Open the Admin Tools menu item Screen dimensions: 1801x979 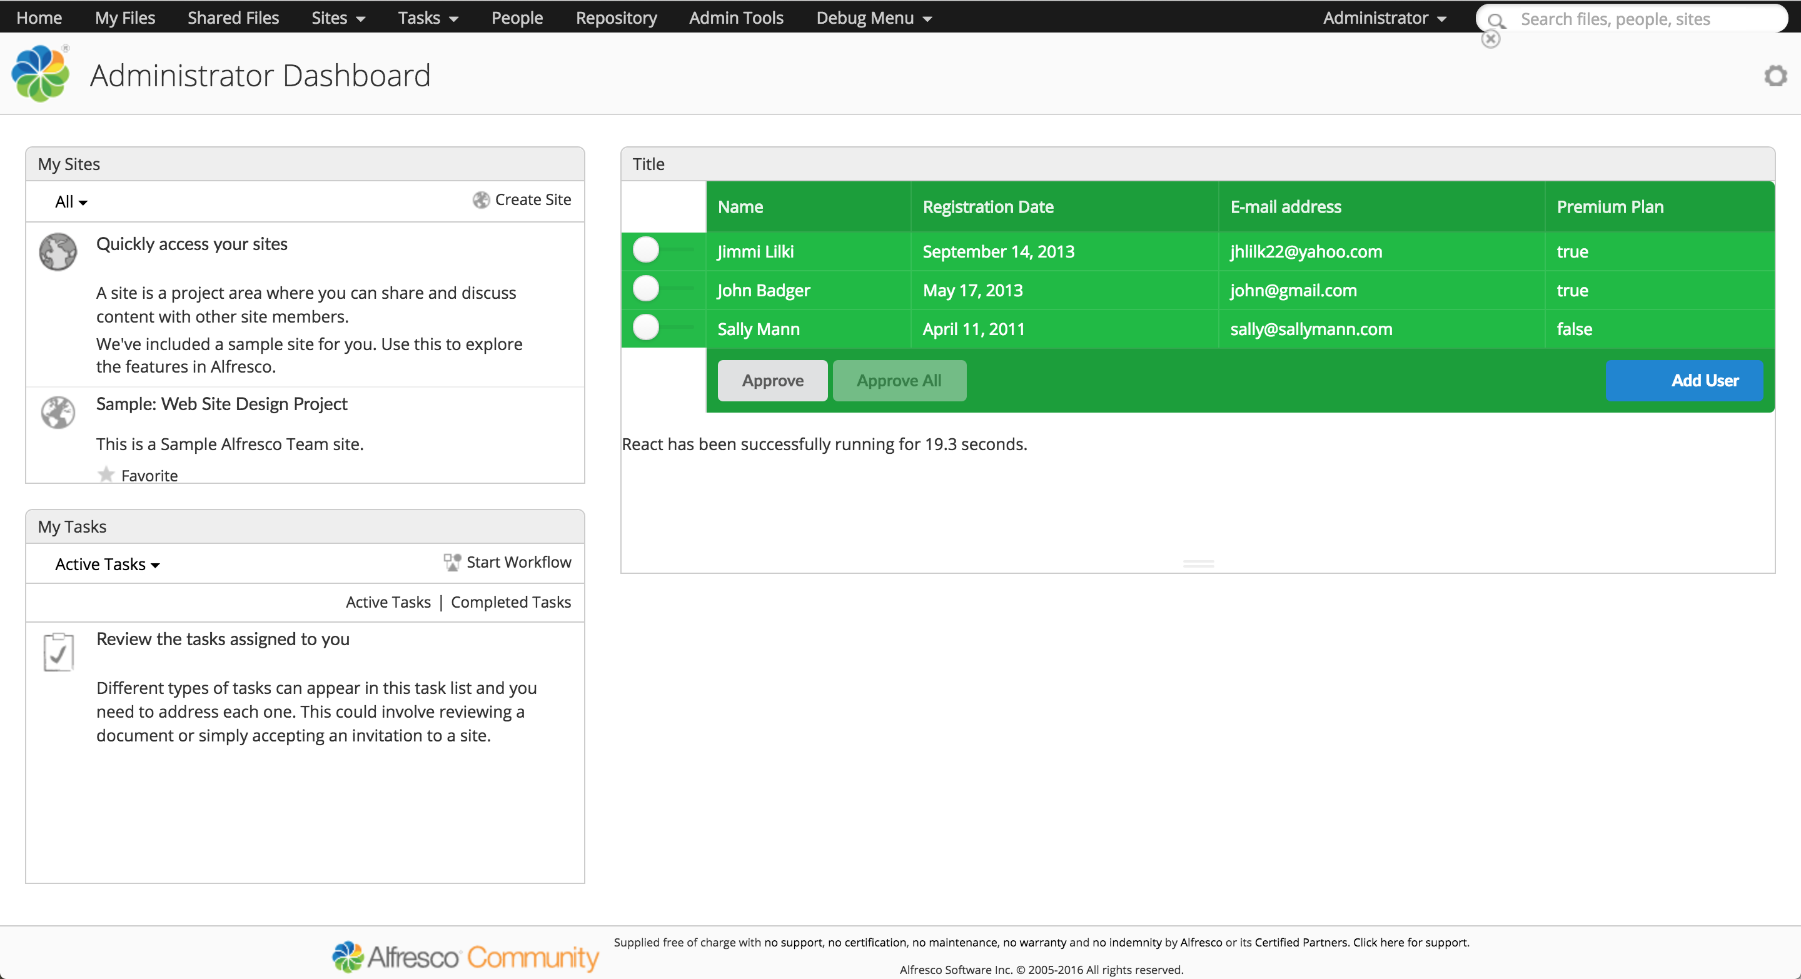[x=738, y=17]
